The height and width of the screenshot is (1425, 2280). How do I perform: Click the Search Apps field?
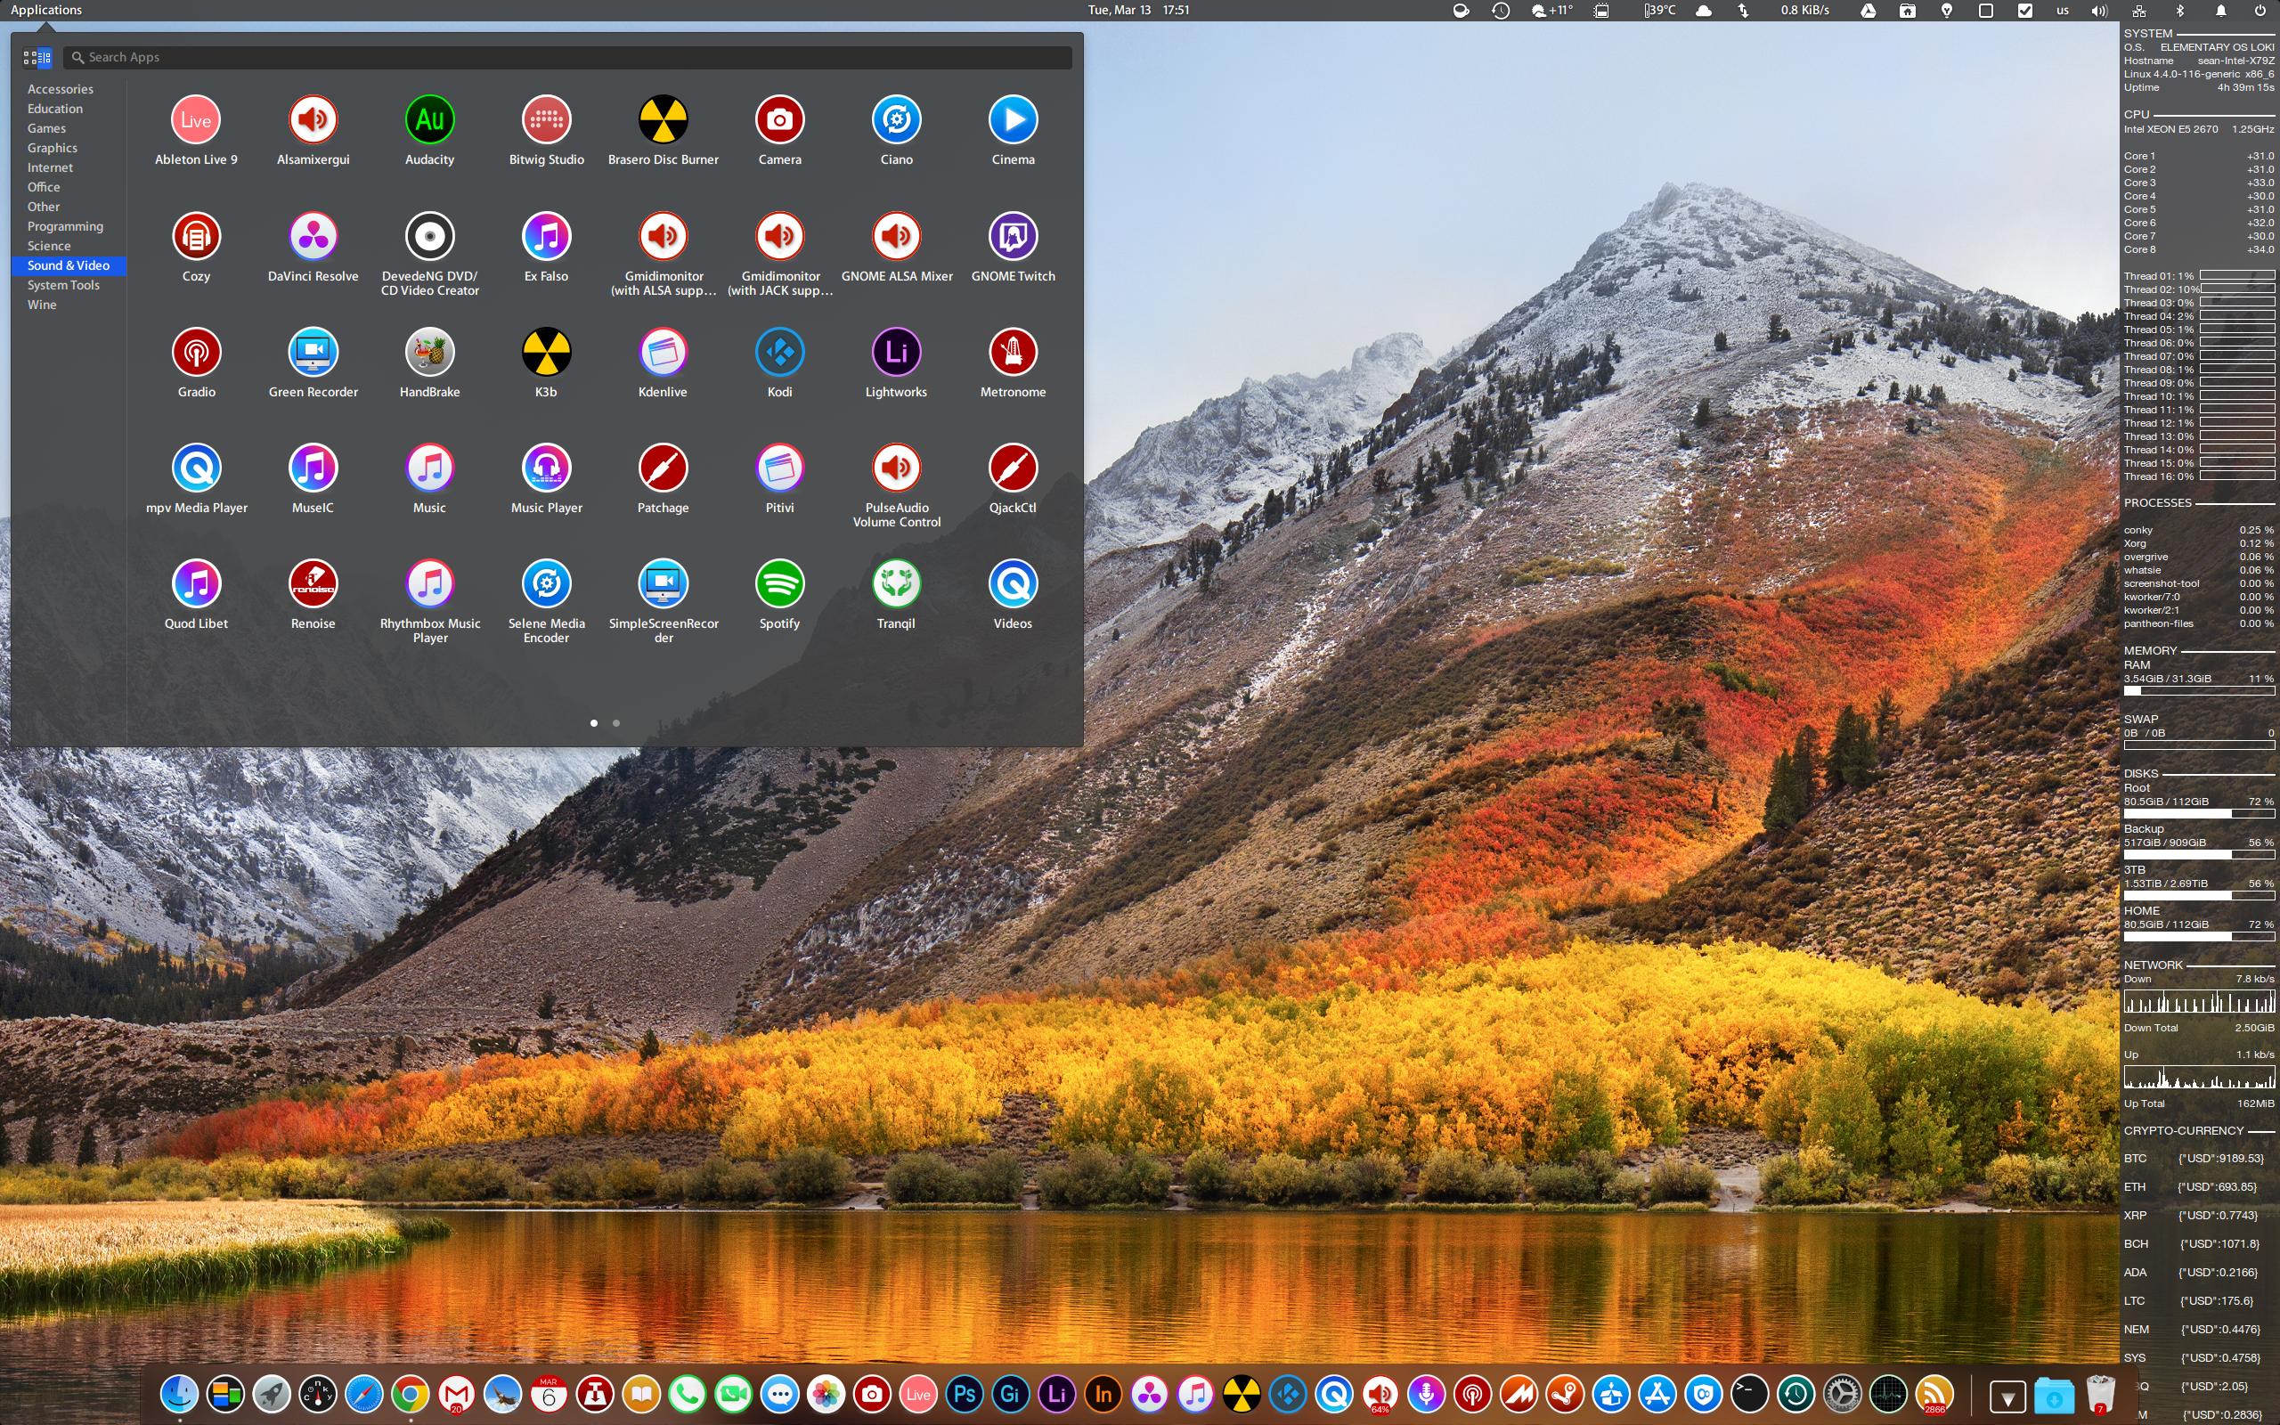tap(567, 58)
